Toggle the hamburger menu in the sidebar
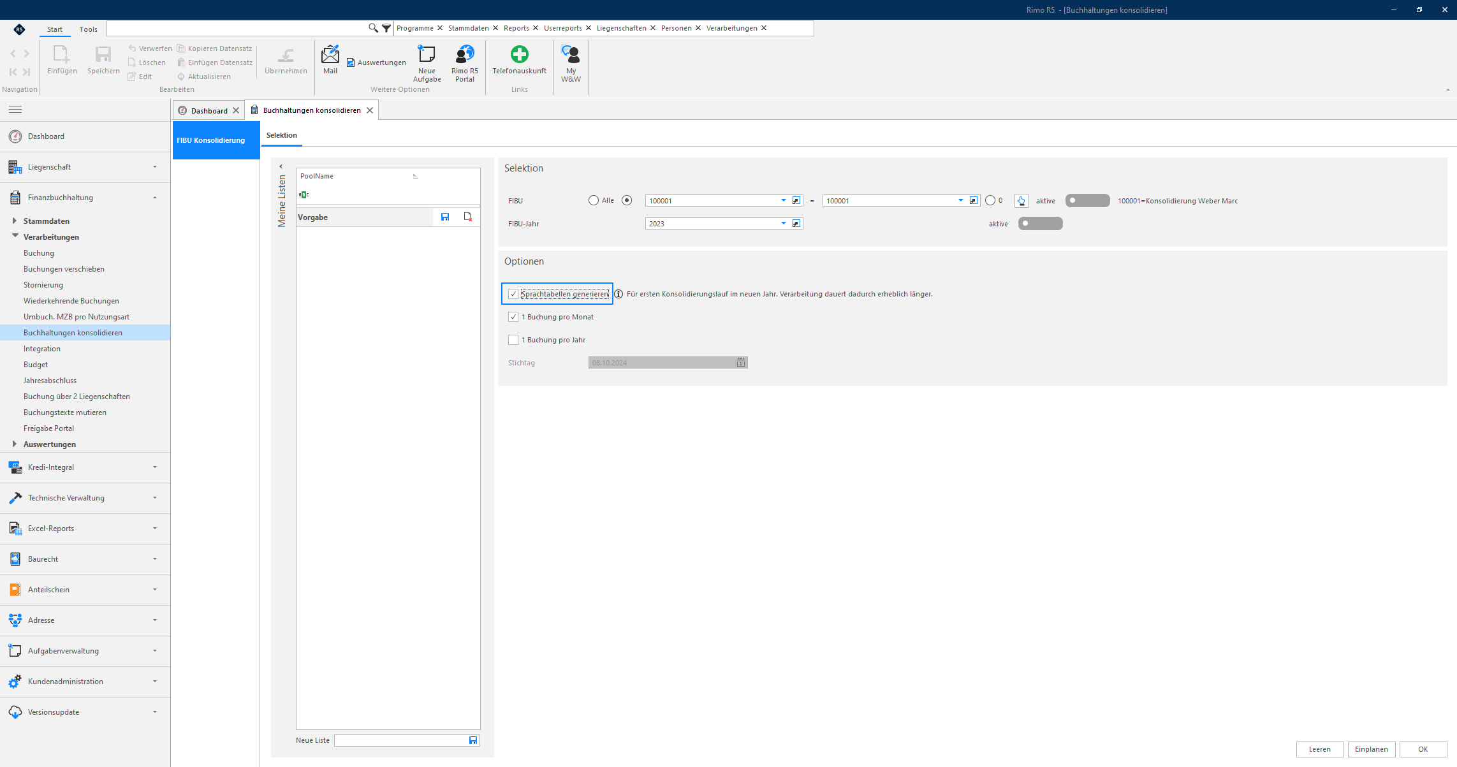The height and width of the screenshot is (767, 1457). tap(15, 110)
